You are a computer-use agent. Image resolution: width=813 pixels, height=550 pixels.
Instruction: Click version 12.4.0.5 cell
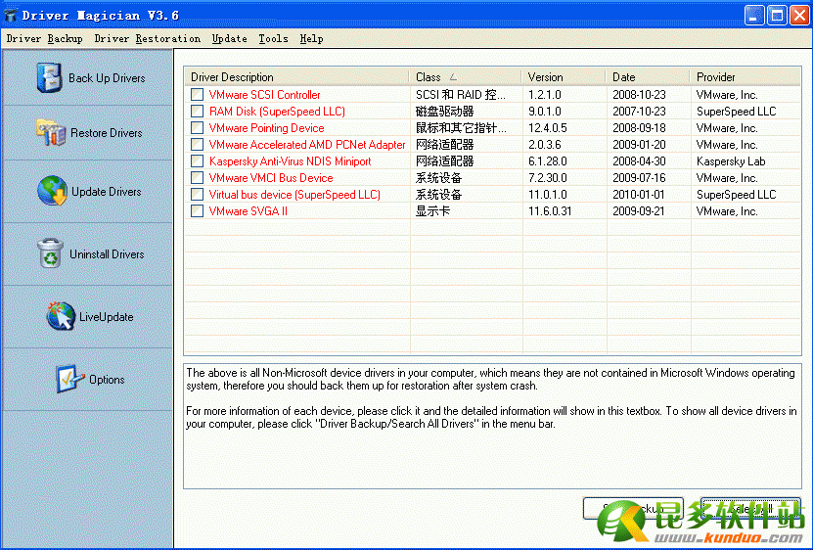pyautogui.click(x=548, y=127)
